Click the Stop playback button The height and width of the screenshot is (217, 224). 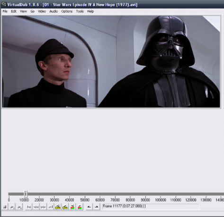tap(5, 207)
